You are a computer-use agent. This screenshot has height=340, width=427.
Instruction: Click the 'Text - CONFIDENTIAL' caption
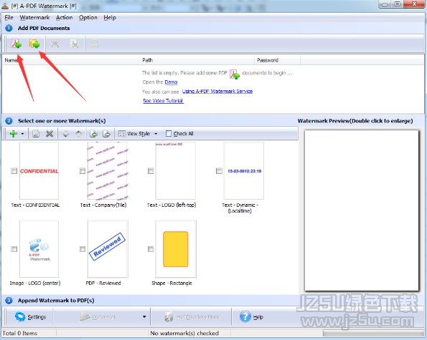click(35, 205)
